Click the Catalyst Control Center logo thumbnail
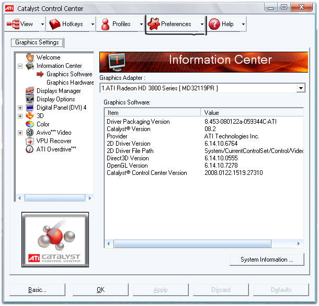Image resolution: width=319 pixels, height=306 pixels. click(x=55, y=240)
